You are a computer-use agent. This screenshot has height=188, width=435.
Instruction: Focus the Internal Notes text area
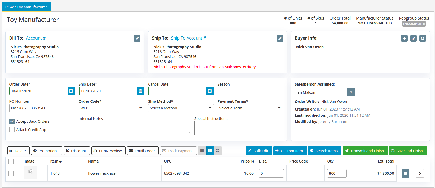point(135,128)
